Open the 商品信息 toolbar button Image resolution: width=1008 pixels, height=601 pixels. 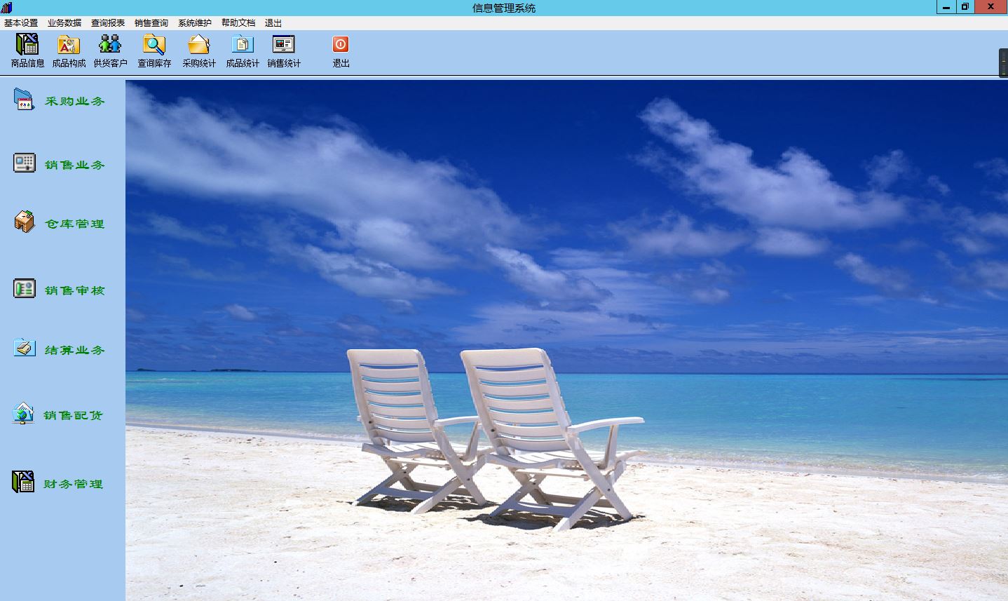point(27,50)
